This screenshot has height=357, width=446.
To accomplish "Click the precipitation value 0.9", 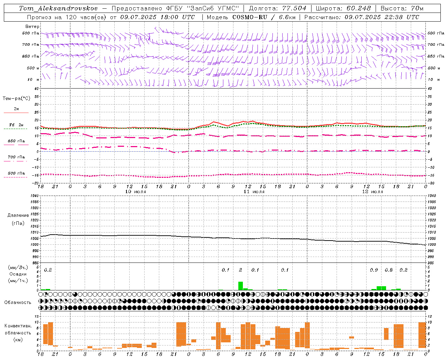I will click(374, 270).
